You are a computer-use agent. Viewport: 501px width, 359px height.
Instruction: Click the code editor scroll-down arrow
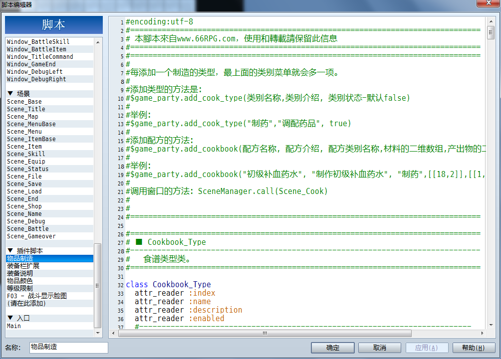(491, 325)
